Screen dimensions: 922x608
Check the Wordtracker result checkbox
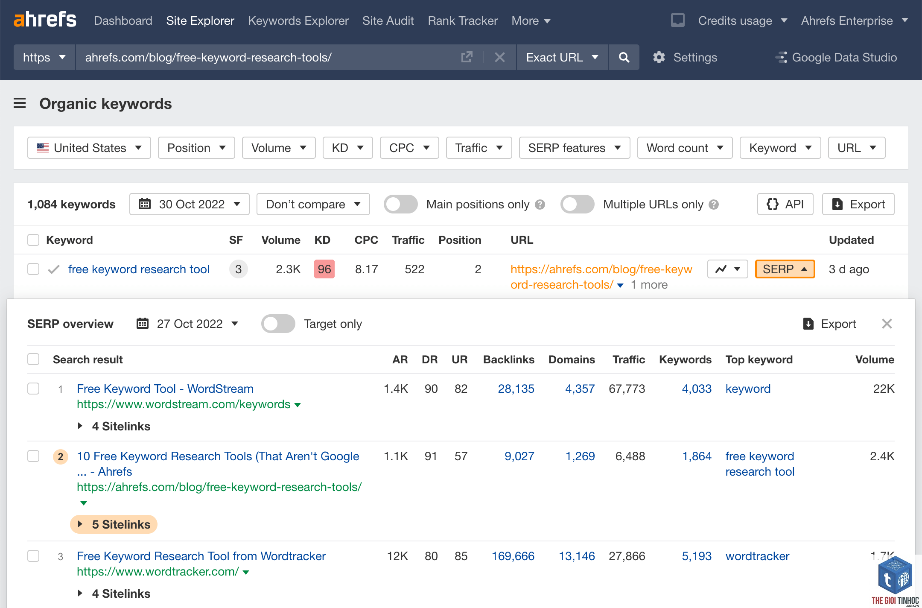coord(33,556)
